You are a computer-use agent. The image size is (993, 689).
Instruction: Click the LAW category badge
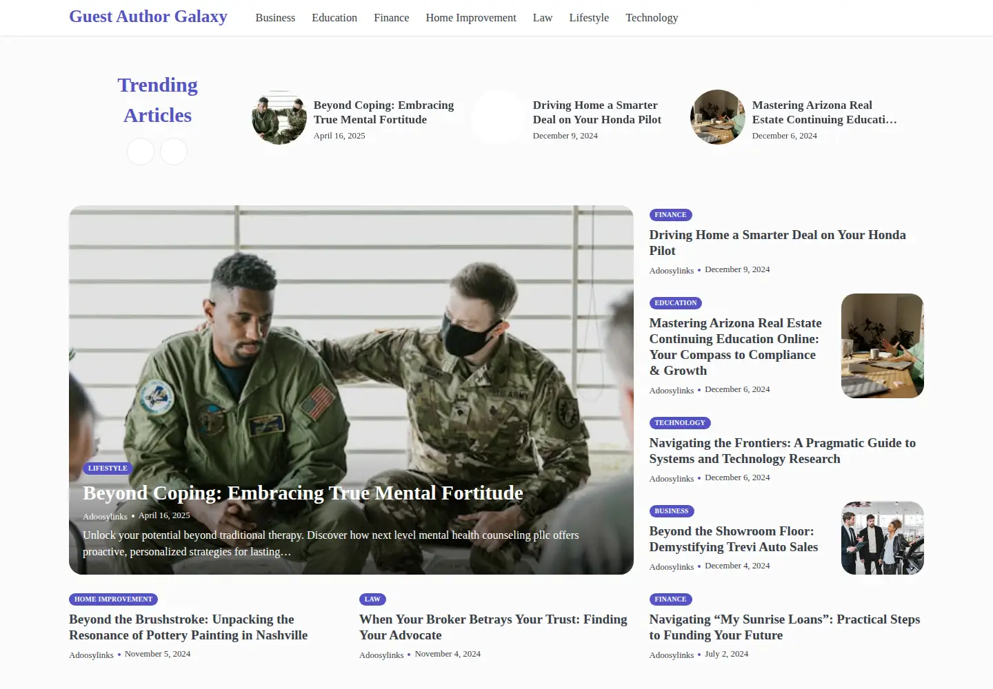click(372, 599)
